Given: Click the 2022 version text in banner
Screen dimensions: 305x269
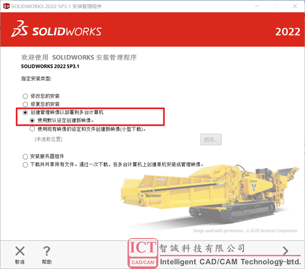Looking at the screenshot, I should coord(288,31).
